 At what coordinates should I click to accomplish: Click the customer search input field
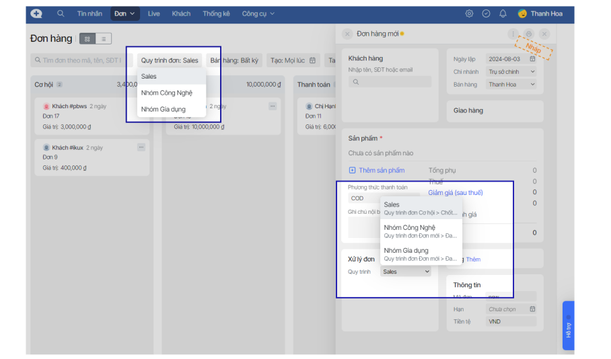tap(390, 82)
